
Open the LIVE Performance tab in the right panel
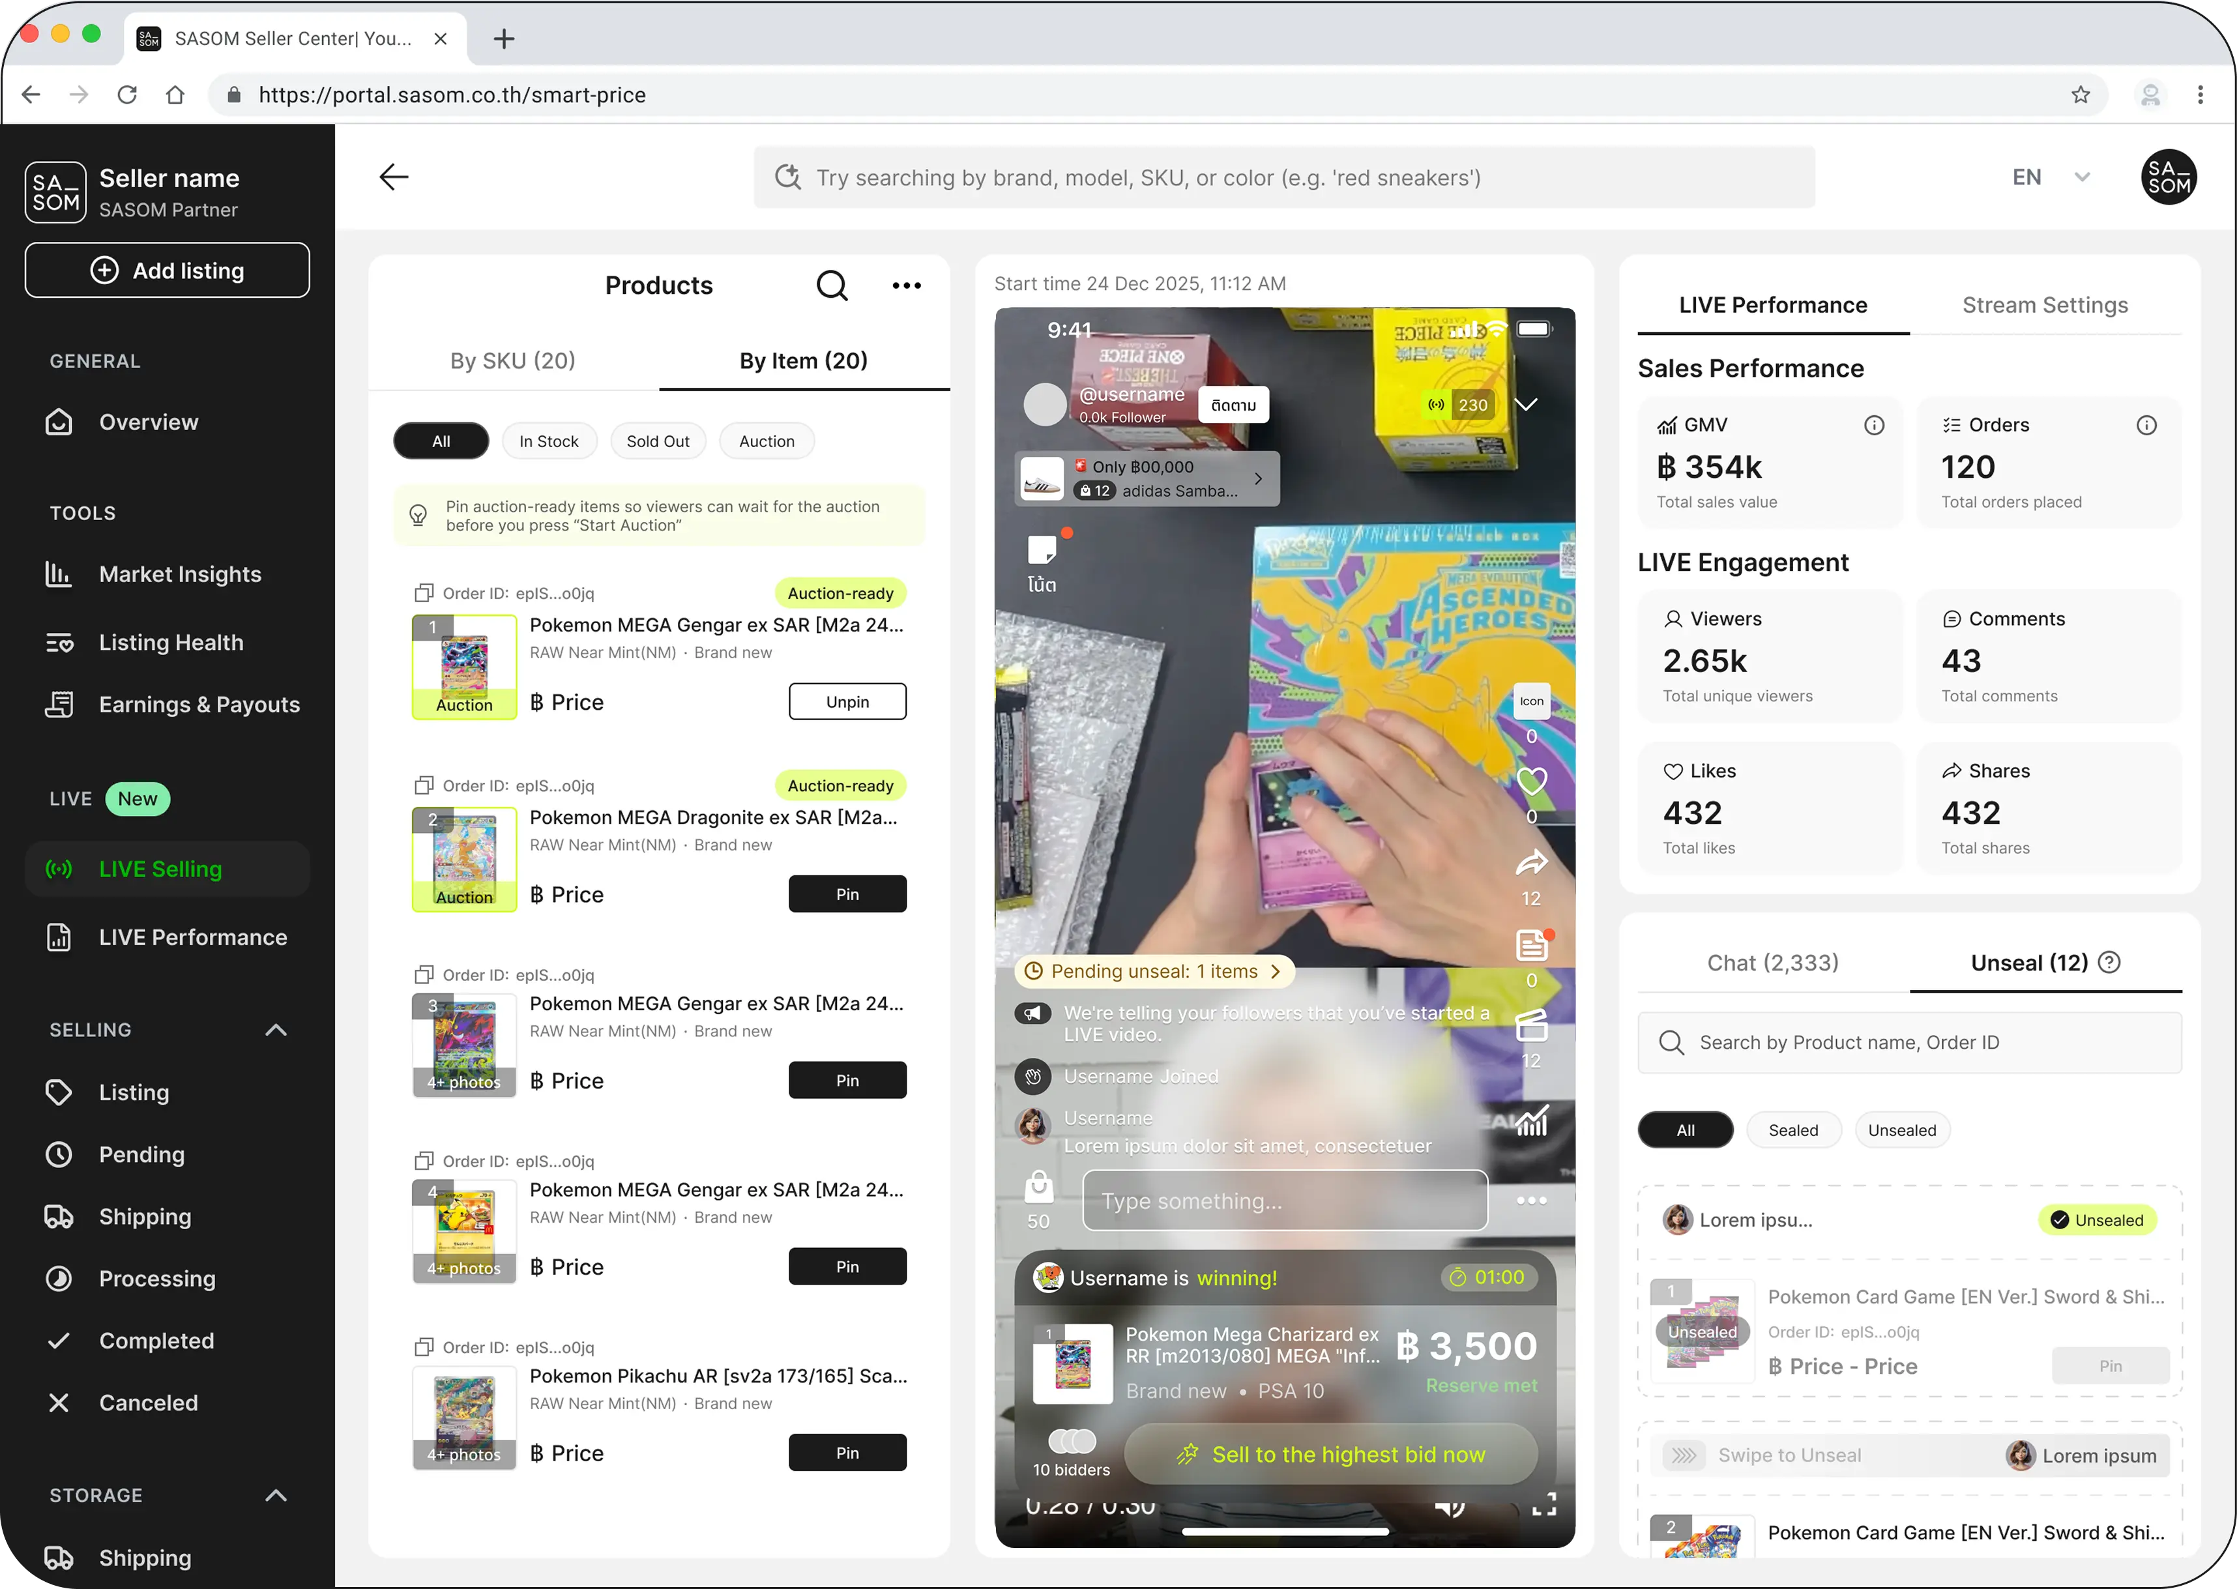(1773, 305)
